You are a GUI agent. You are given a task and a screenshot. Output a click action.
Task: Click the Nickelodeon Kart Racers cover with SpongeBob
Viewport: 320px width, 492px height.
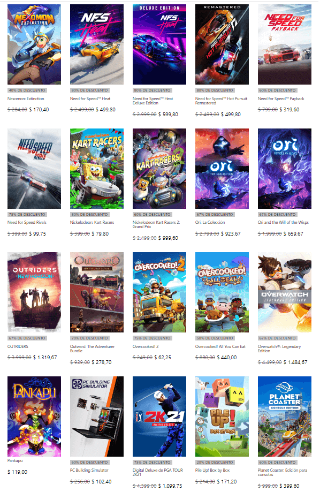(x=97, y=169)
